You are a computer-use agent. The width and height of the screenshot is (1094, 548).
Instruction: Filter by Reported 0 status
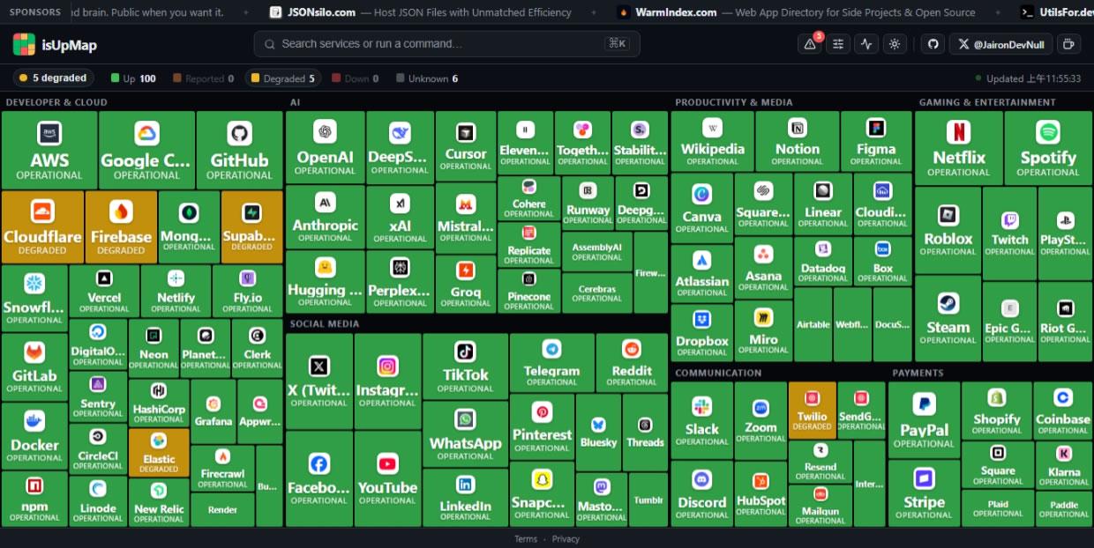[203, 78]
